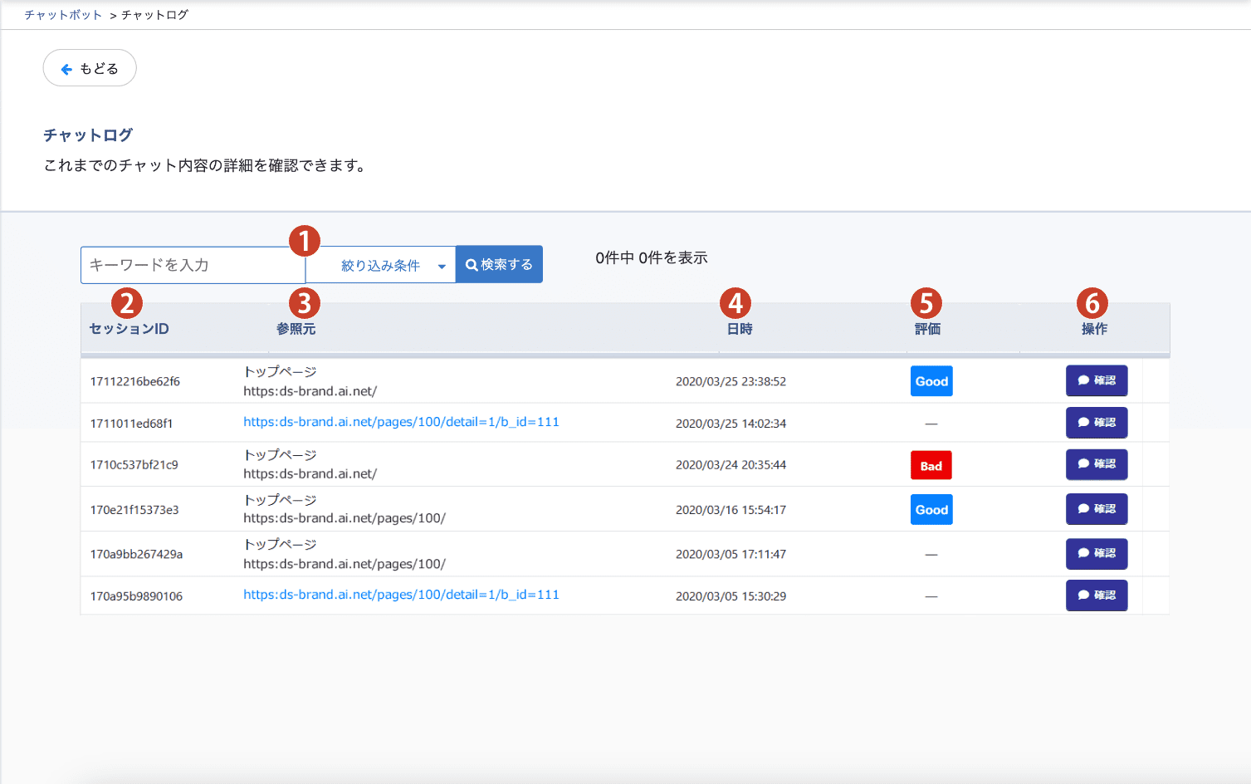Click the チャットボット breadcrumb link

point(63,15)
